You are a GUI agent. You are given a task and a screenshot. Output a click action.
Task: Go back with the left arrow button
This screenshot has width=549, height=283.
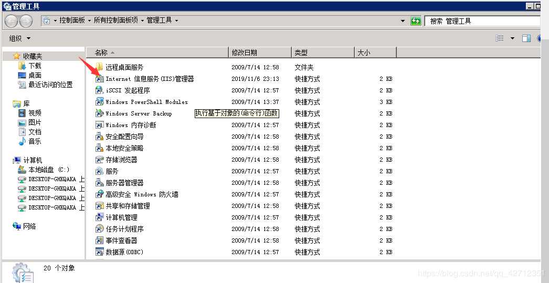(11, 22)
